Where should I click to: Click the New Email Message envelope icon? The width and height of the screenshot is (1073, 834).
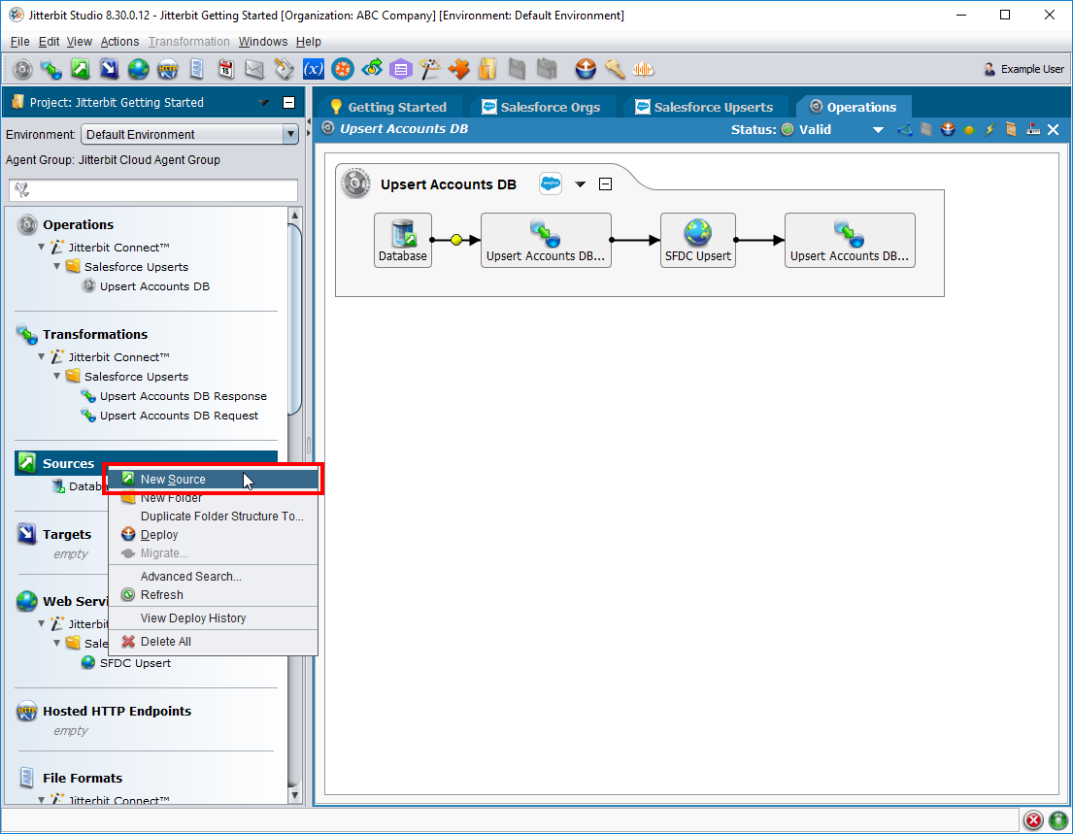tap(254, 69)
